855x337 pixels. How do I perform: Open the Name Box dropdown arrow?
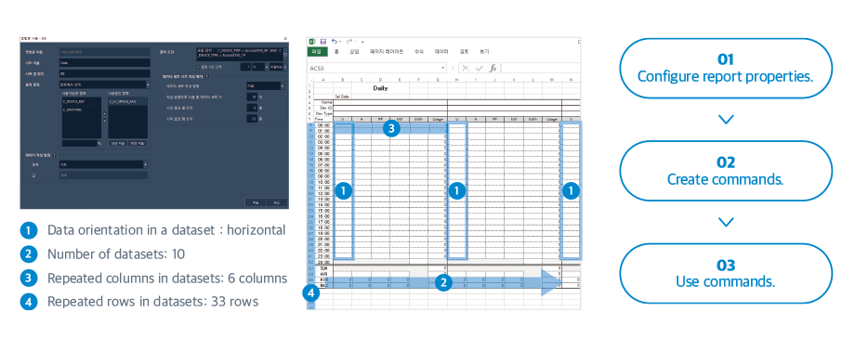[x=442, y=68]
